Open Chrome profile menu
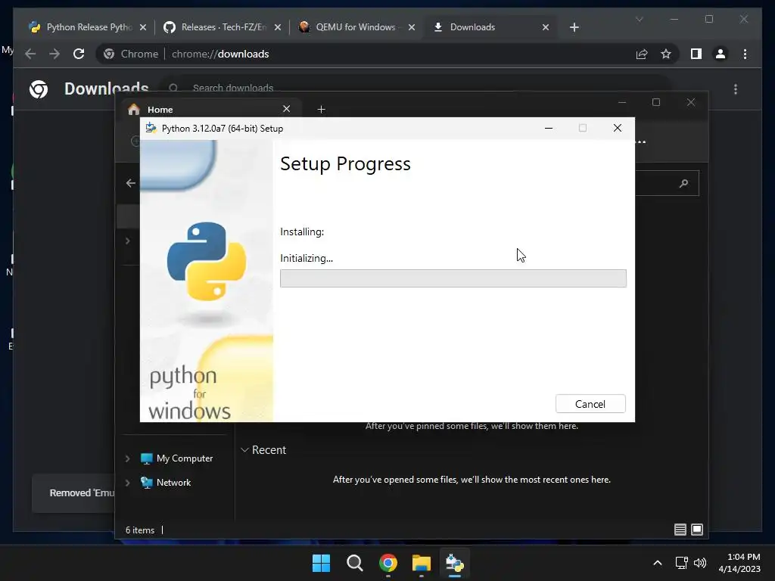This screenshot has height=581, width=775. (x=721, y=54)
